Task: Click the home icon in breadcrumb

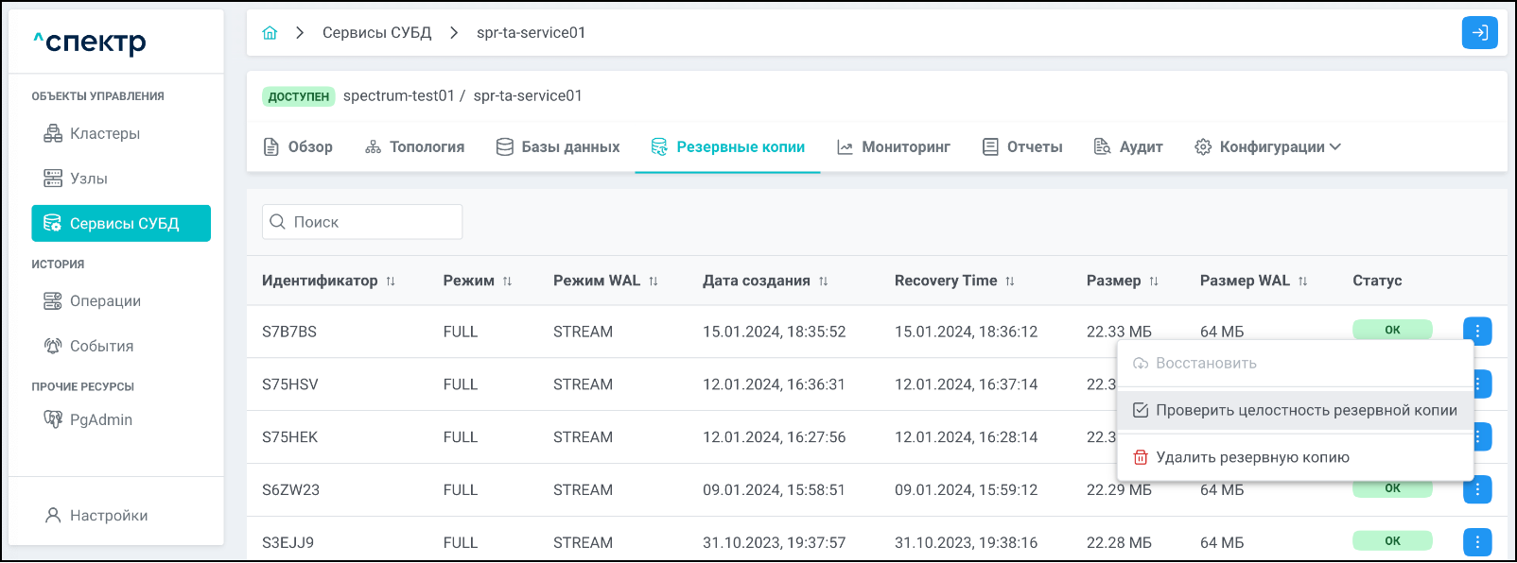Action: pos(270,33)
